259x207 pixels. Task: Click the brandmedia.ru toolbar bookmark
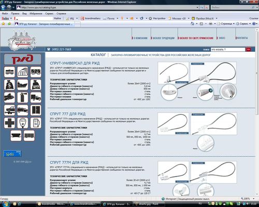[91, 18]
